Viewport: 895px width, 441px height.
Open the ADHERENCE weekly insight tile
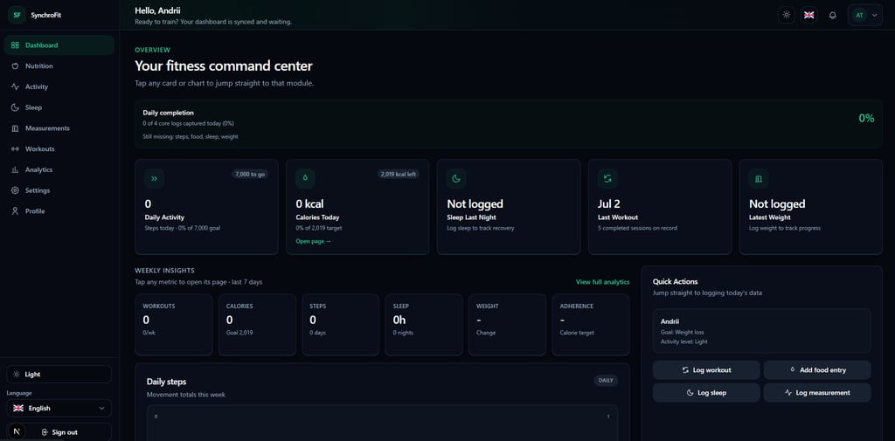click(x=591, y=325)
